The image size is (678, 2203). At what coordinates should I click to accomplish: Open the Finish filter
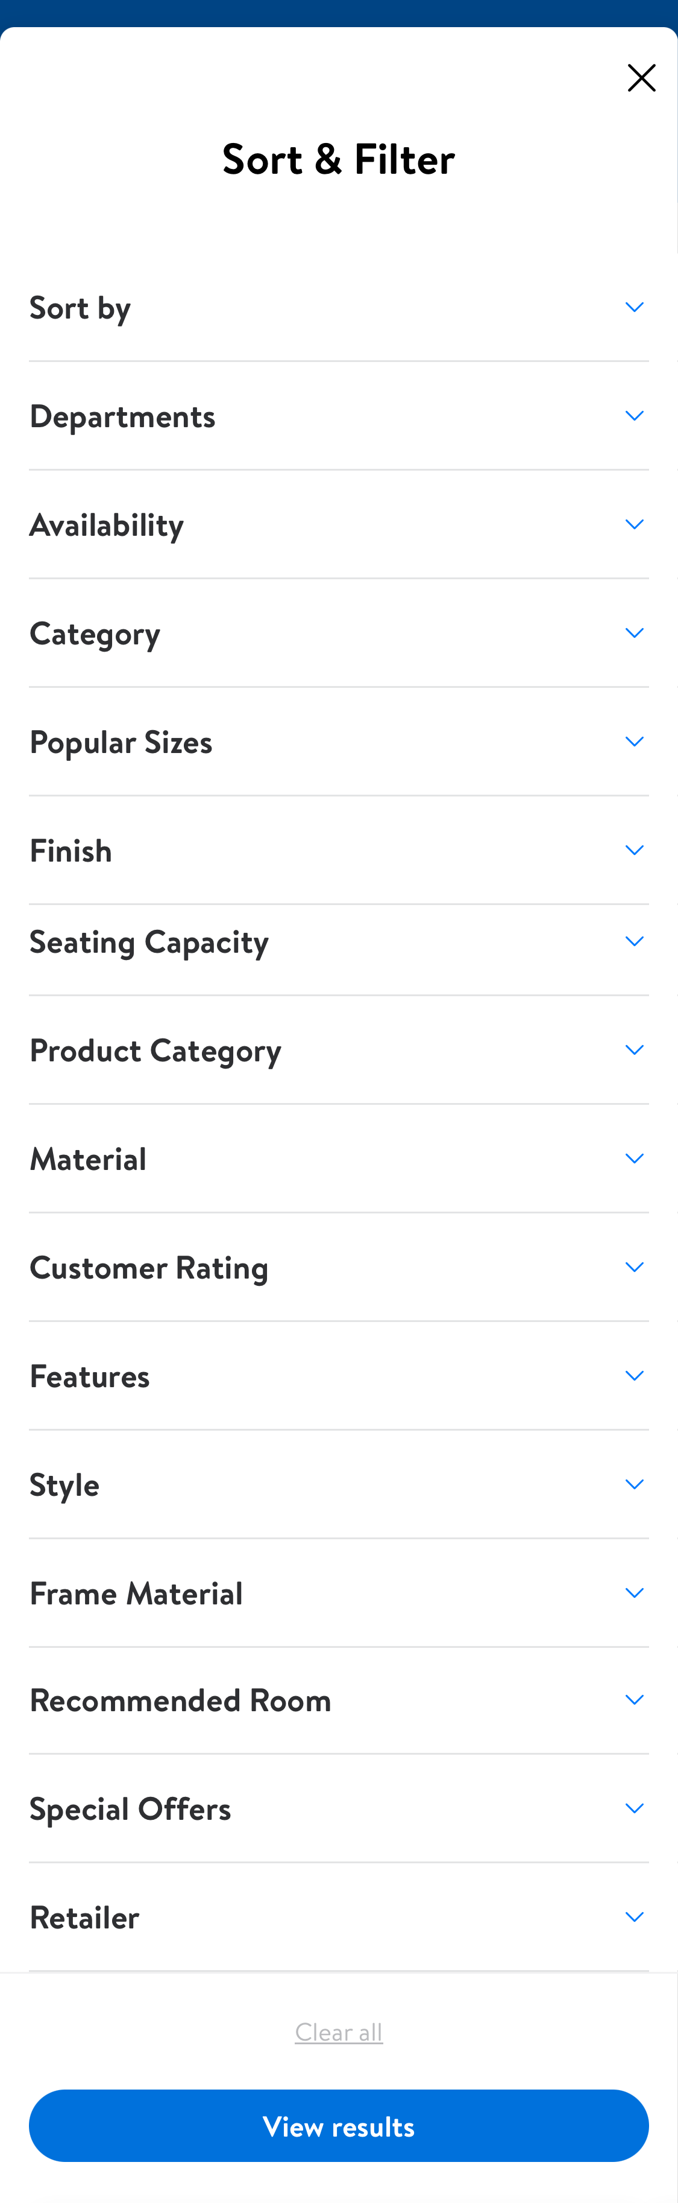(x=339, y=850)
